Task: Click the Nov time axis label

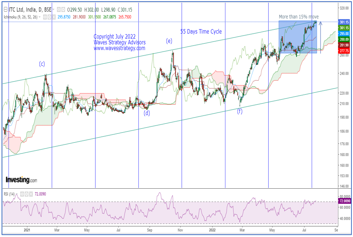Action: [x=180, y=230]
